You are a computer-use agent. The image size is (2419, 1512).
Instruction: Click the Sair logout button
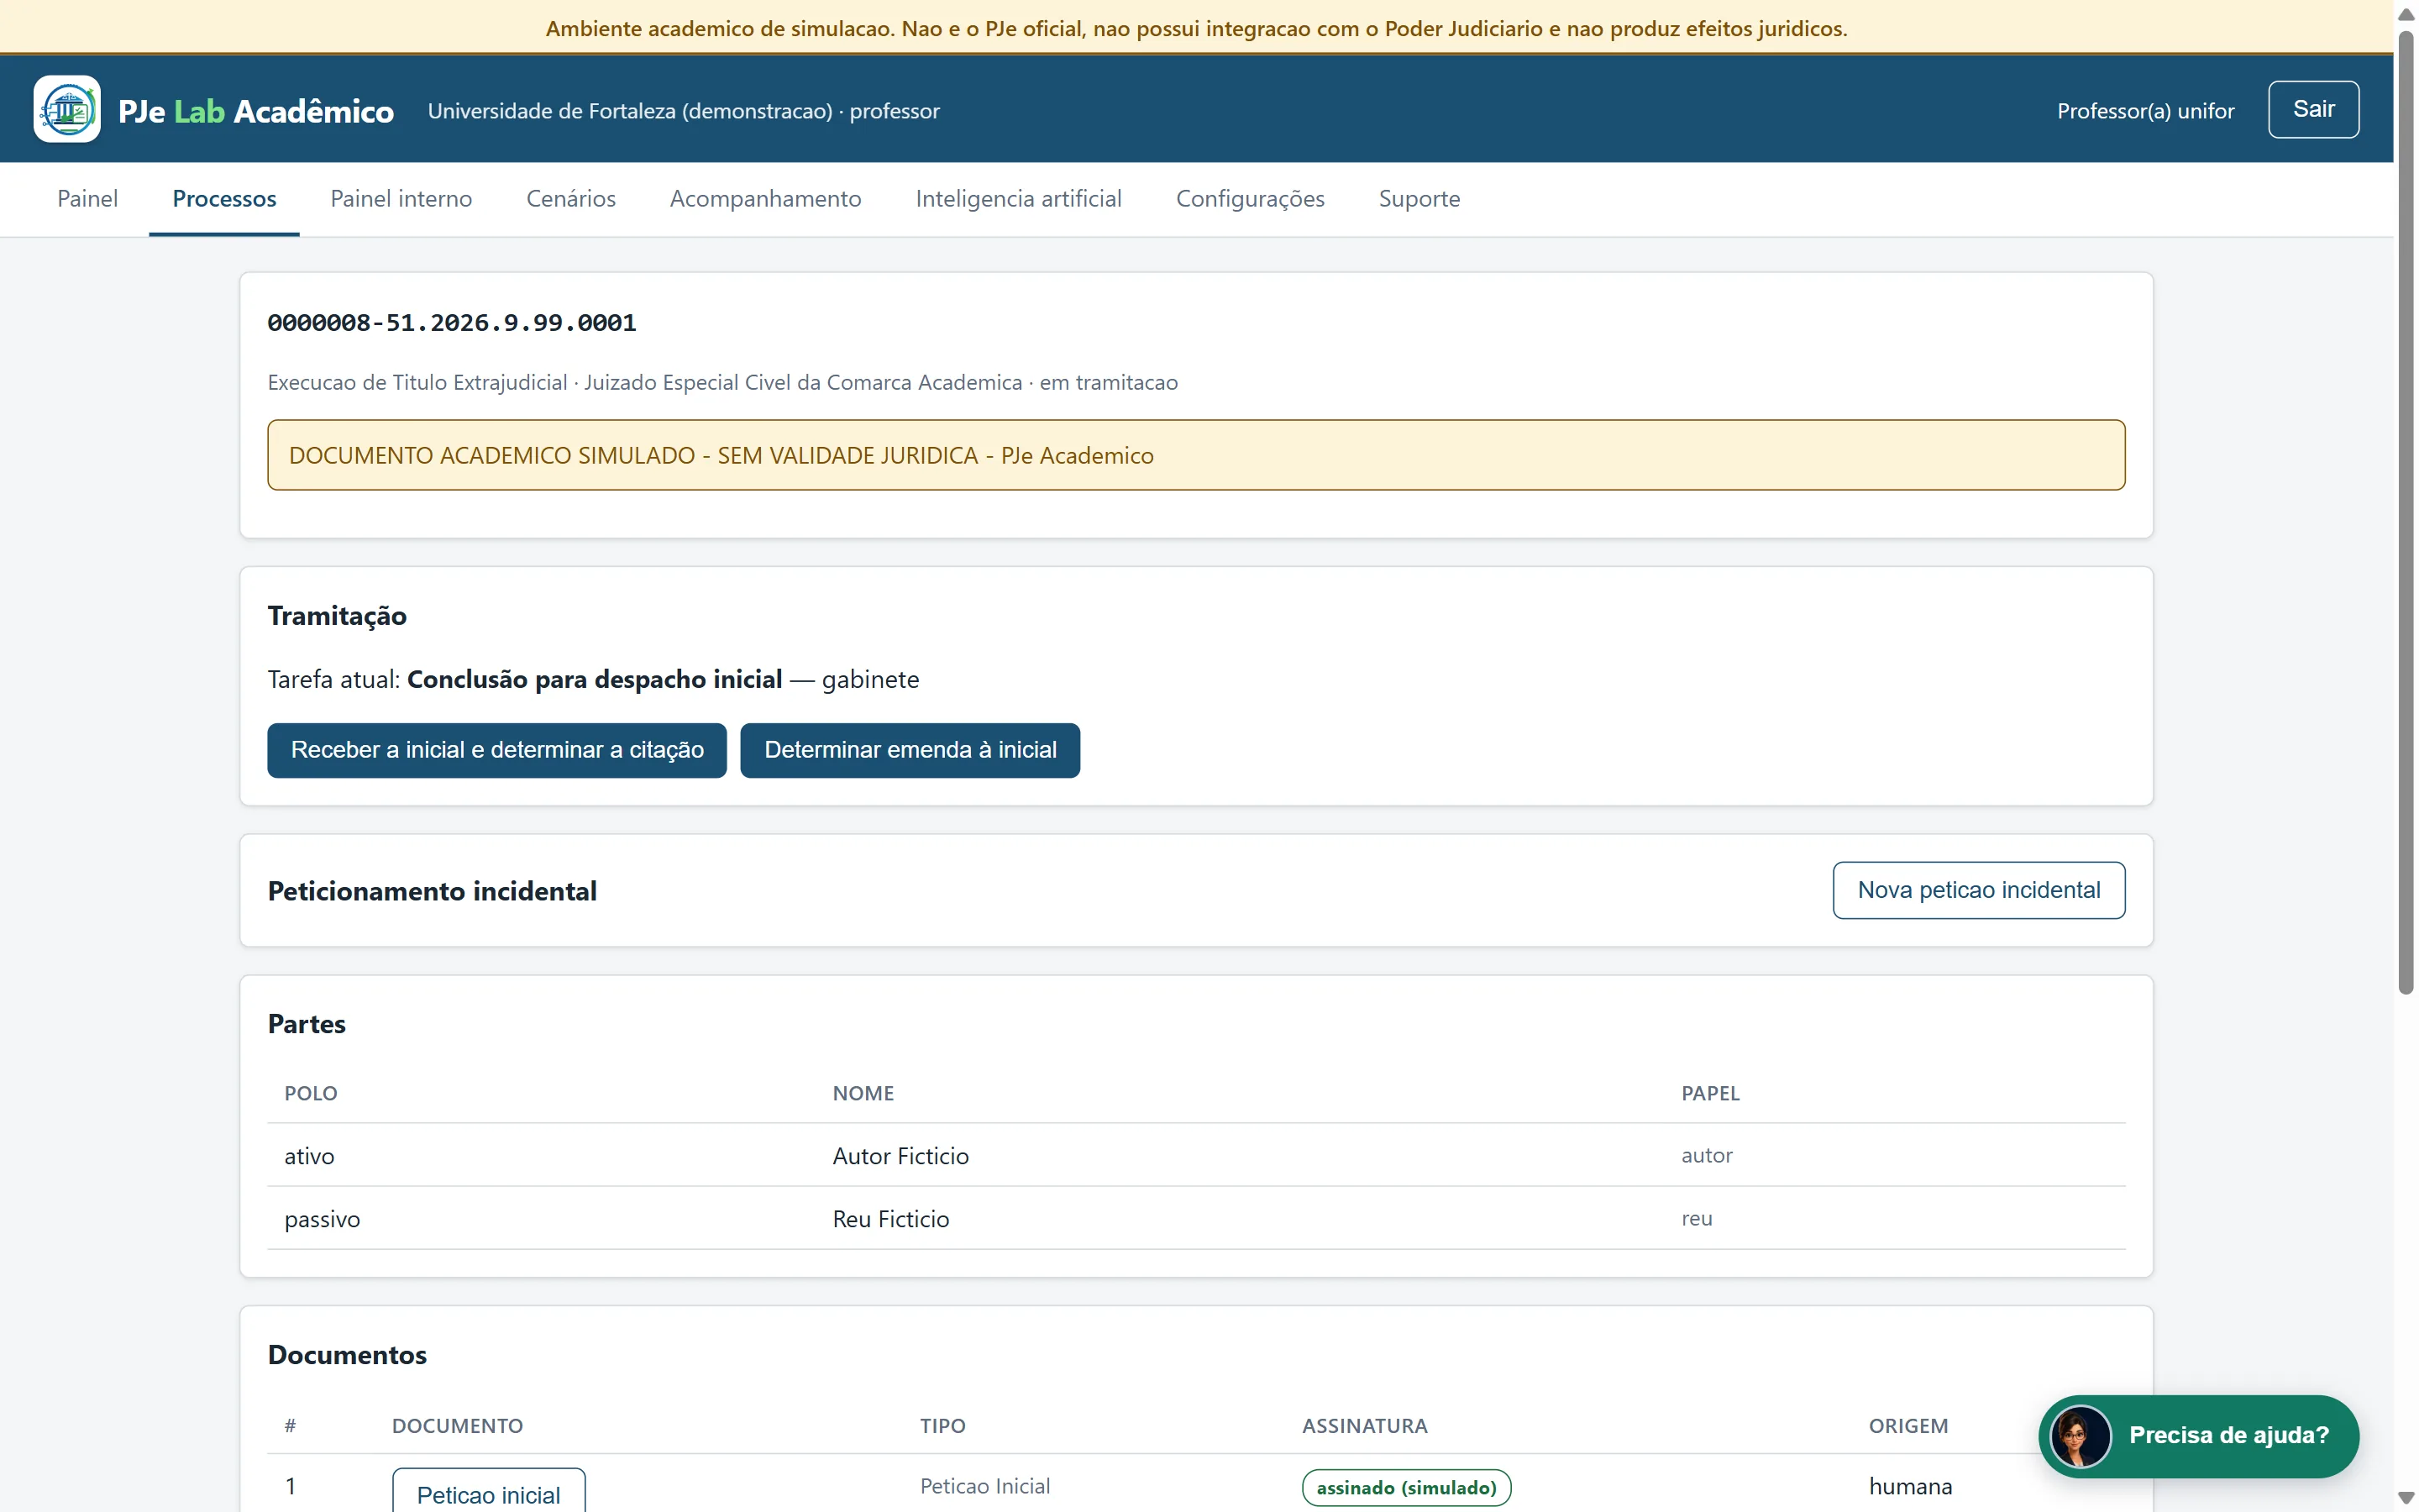[2313, 109]
